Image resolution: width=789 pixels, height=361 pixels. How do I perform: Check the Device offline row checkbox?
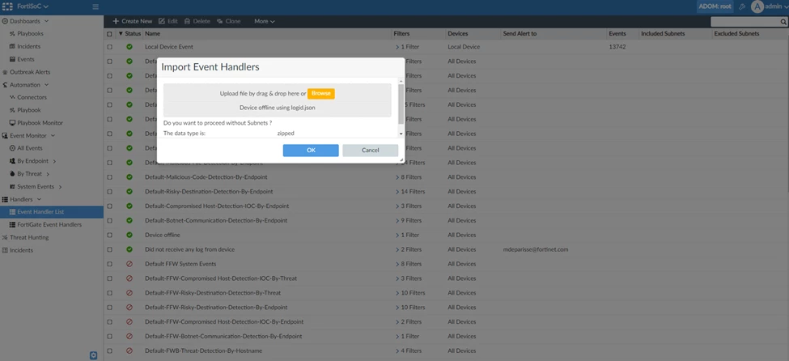110,235
